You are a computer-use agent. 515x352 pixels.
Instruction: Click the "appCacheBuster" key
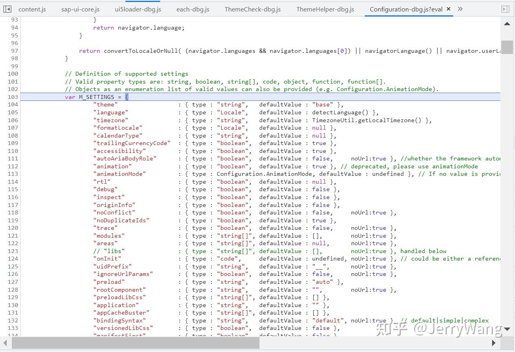(x=121, y=313)
